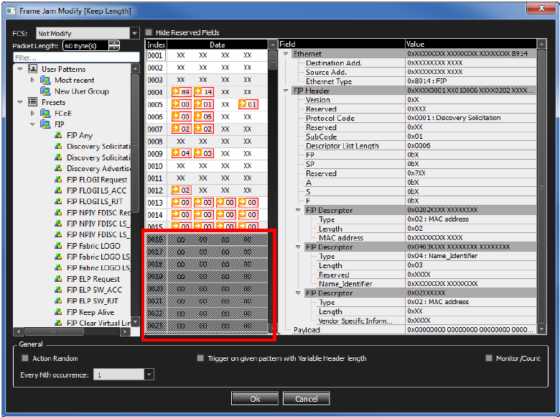Click the modified byte 14 in row 0004
Viewport: 560px width, 417px height.
coord(204,92)
